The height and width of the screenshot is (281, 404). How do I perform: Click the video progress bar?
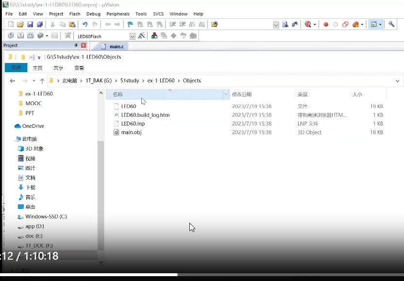194,275
